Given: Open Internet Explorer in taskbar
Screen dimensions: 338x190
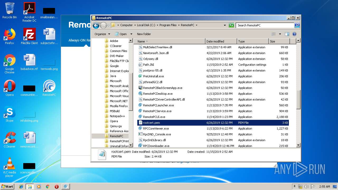Looking at the screenshot, I should [x=21, y=187].
